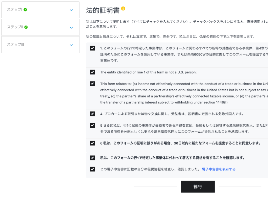Select the ステップIII label text
Viewport: 268px width, 198px height.
(x=16, y=45)
